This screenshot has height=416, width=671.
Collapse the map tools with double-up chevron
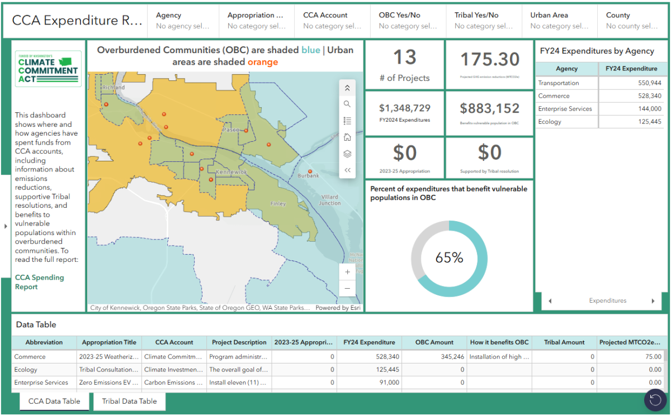click(347, 88)
